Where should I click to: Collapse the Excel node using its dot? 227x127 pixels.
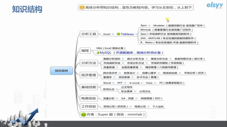[113, 34]
